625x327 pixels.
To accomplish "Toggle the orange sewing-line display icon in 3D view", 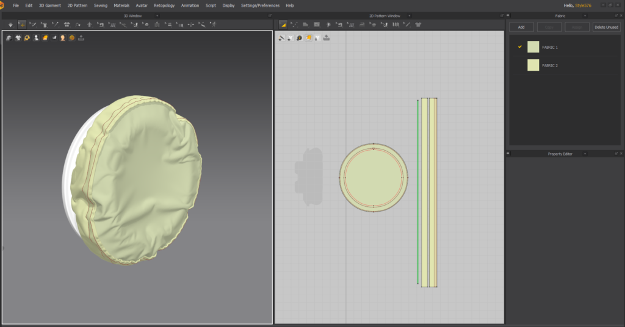I will 27,38.
